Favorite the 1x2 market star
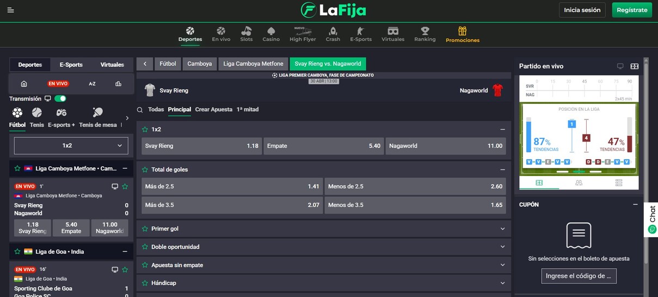This screenshot has height=297, width=658. [145, 129]
